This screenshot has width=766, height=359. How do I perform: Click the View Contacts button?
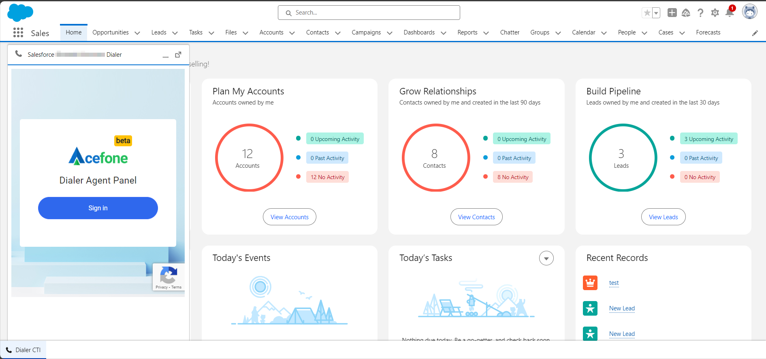[x=476, y=217]
